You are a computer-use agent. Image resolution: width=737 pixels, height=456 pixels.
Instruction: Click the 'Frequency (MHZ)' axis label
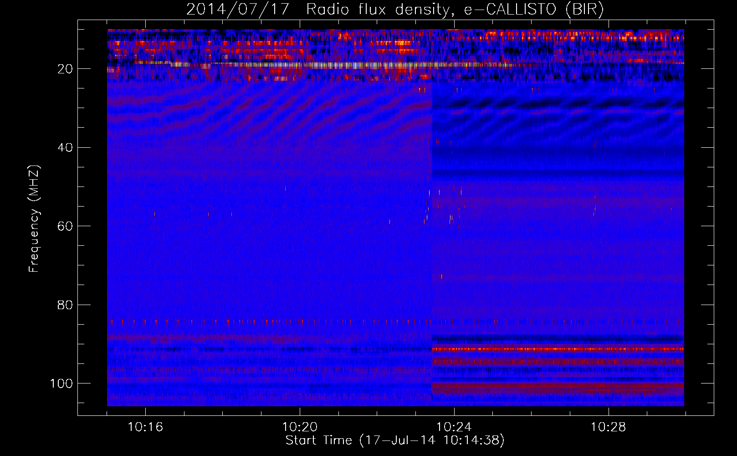click(x=34, y=218)
